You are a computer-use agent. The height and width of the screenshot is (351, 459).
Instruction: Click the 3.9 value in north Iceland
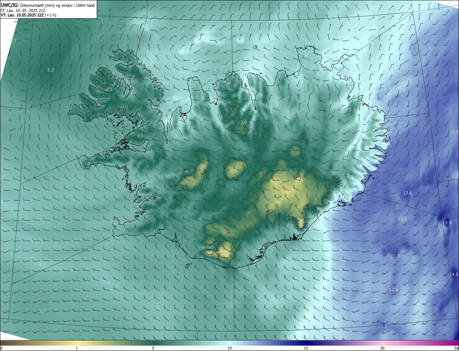point(243,122)
